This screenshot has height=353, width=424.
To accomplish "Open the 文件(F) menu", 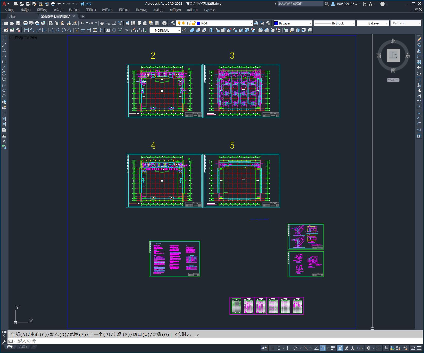I will pos(10,10).
